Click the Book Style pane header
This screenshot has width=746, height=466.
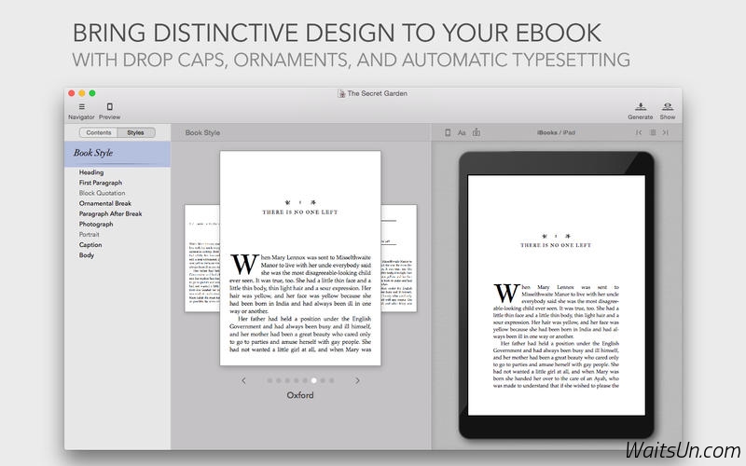202,132
